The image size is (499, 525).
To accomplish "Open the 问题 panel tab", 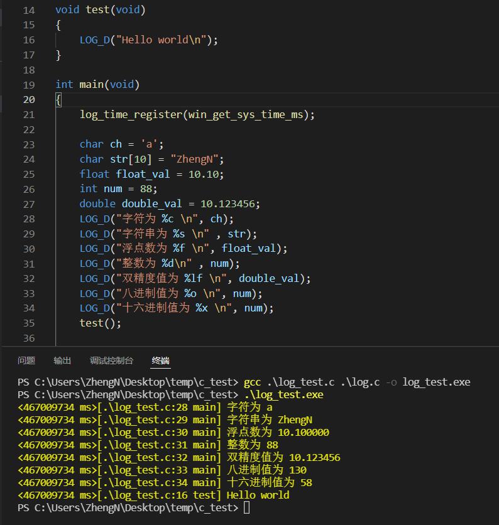I will tap(26, 360).
